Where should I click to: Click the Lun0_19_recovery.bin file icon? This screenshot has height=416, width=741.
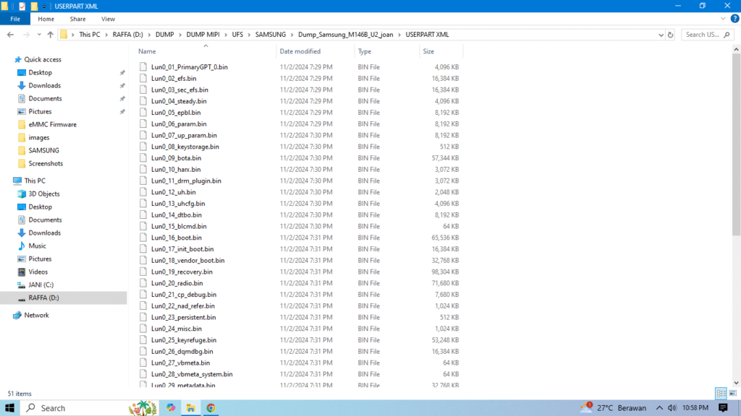(x=143, y=272)
